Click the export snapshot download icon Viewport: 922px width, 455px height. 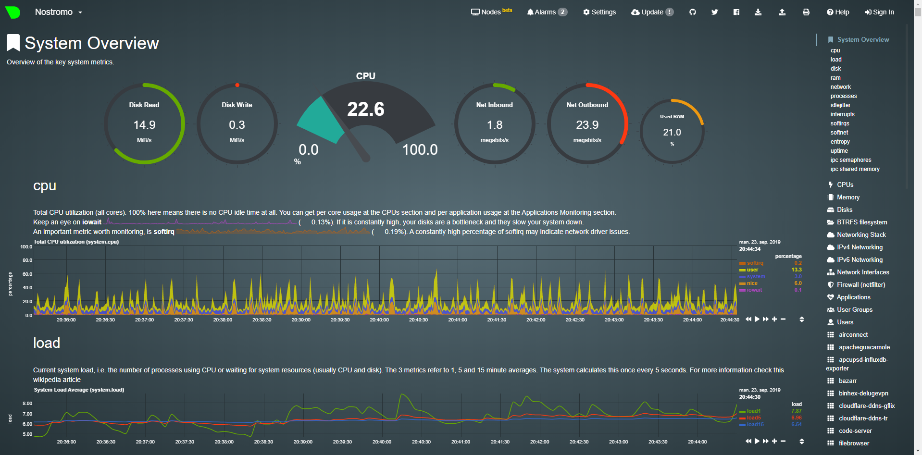758,12
